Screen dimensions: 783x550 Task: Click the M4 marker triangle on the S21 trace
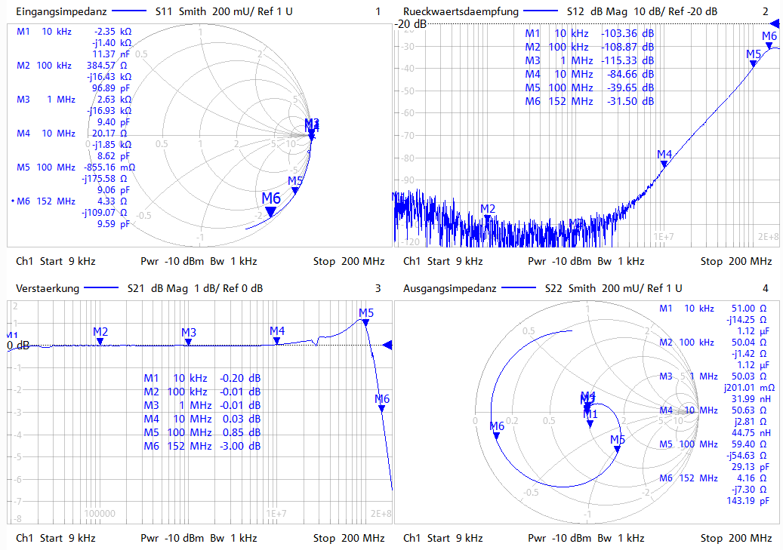pyautogui.click(x=276, y=341)
